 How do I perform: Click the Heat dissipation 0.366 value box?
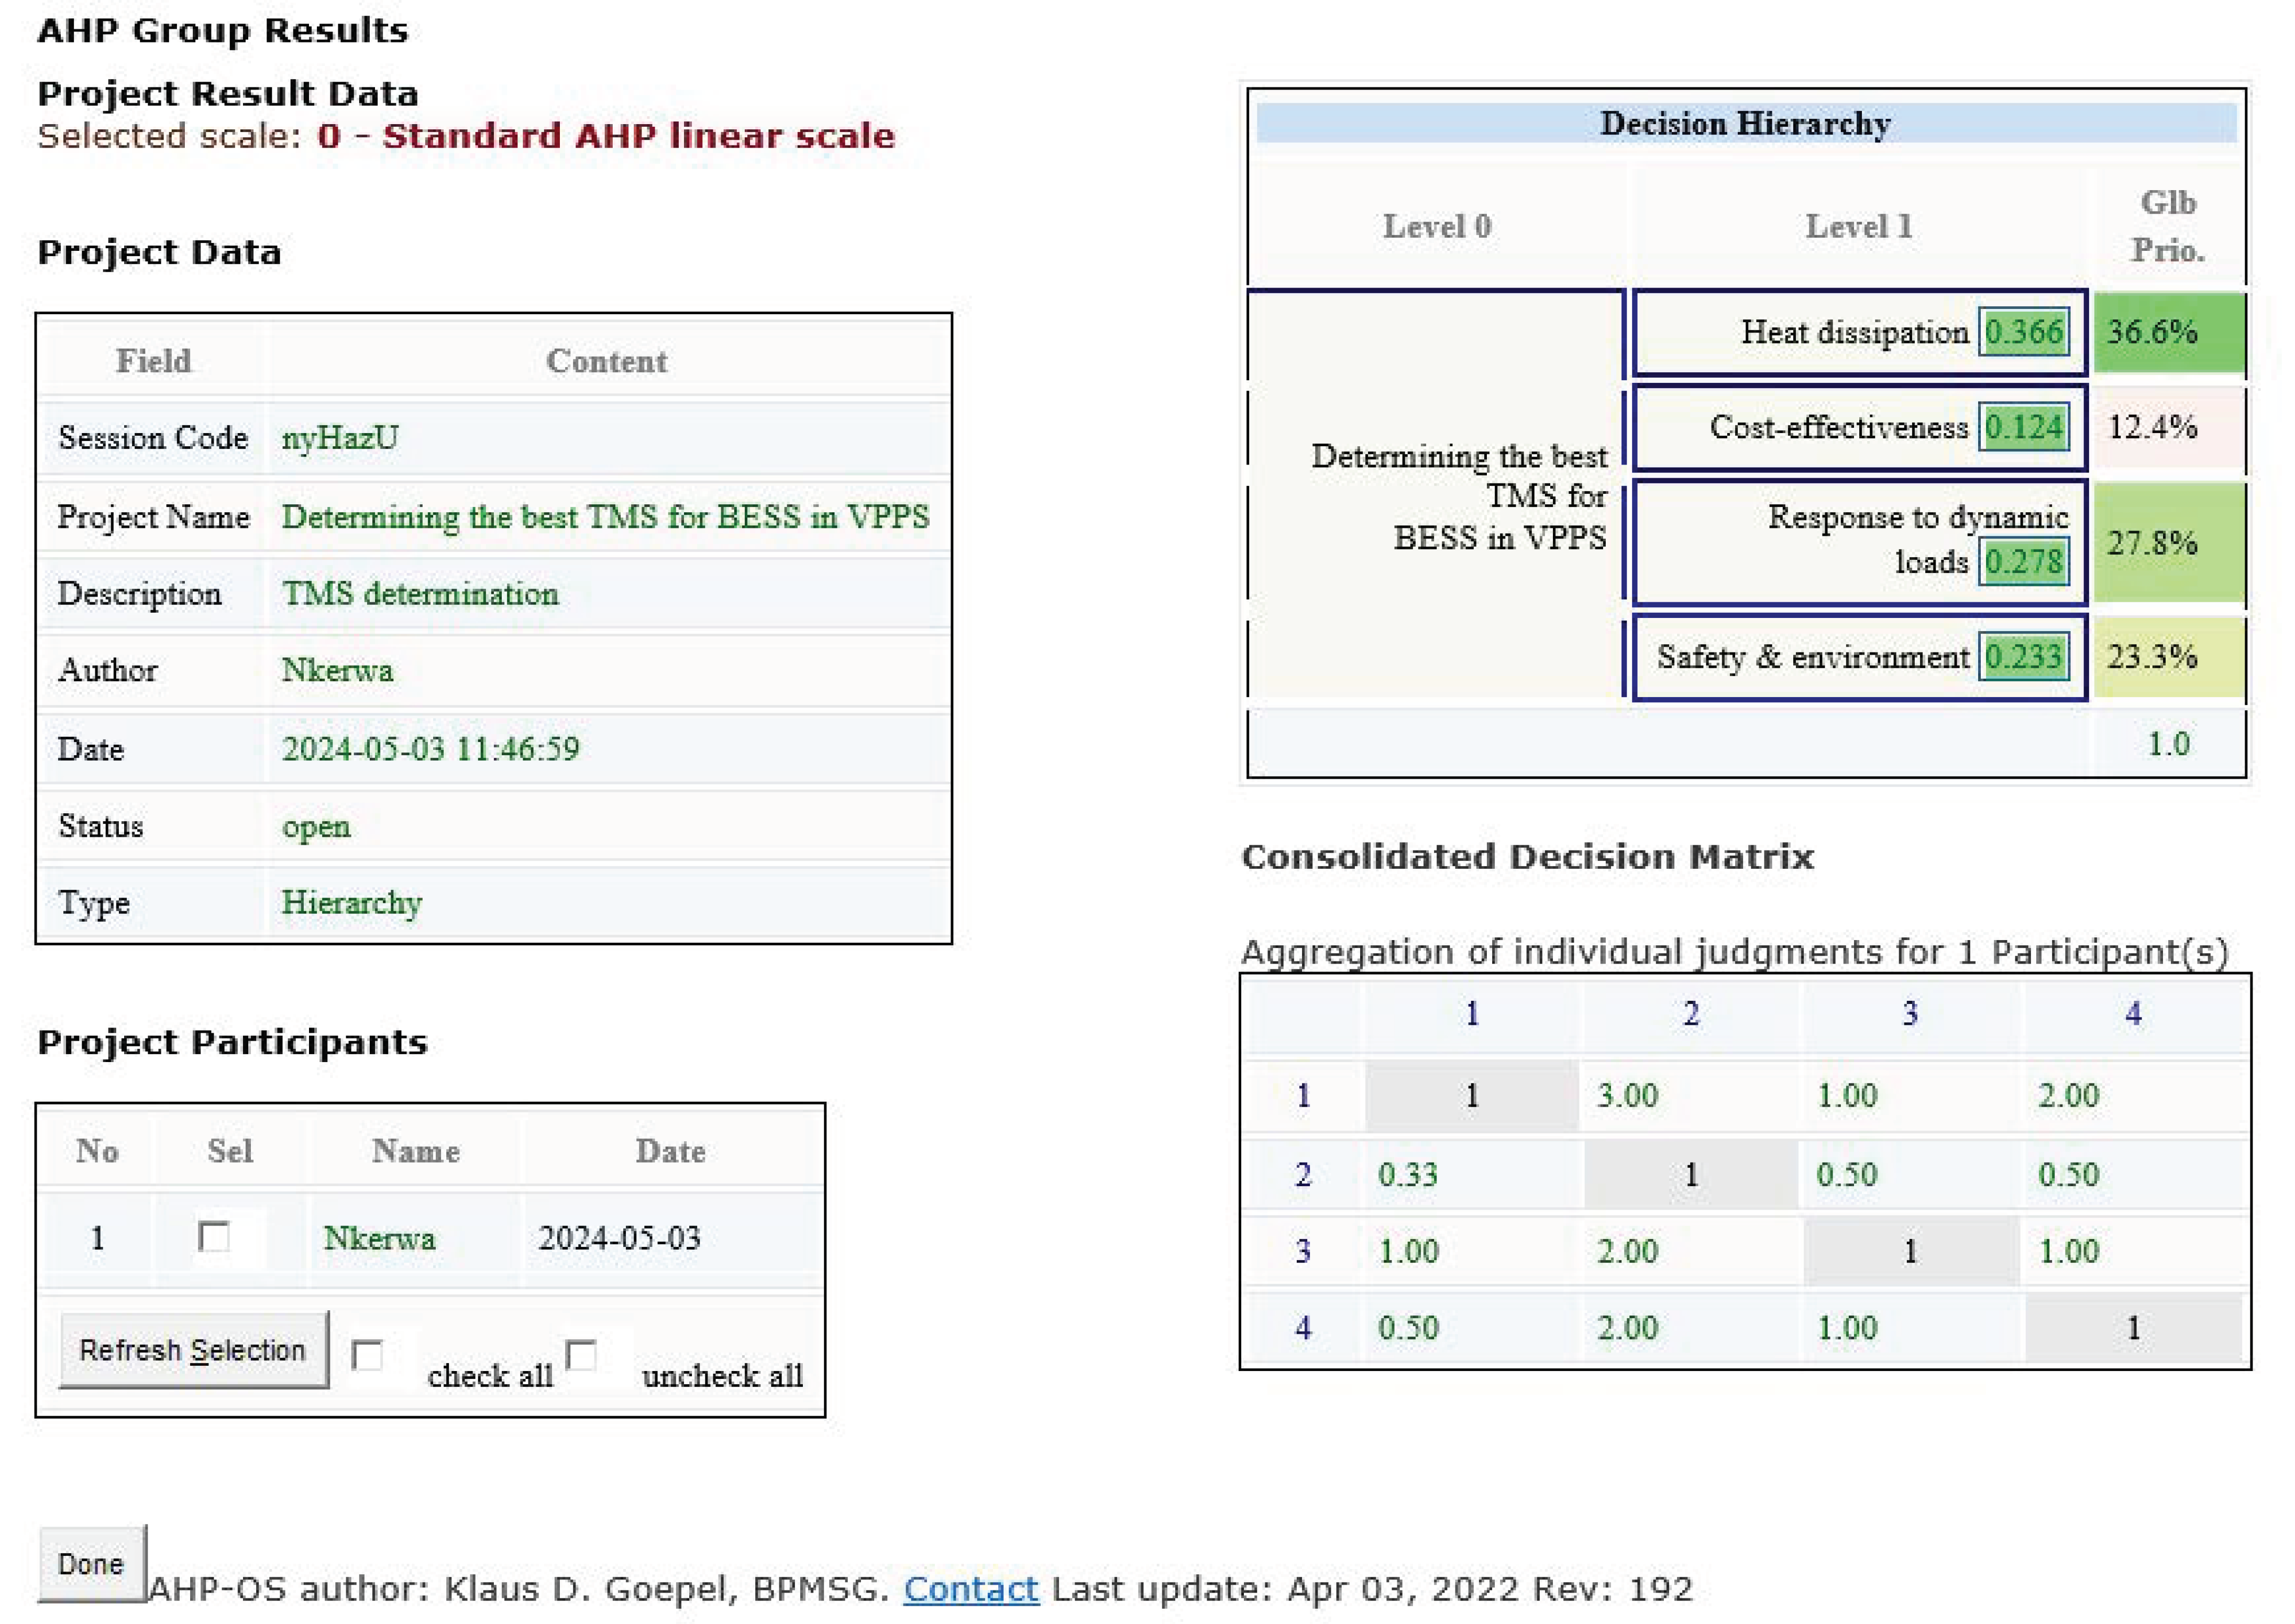click(2023, 332)
